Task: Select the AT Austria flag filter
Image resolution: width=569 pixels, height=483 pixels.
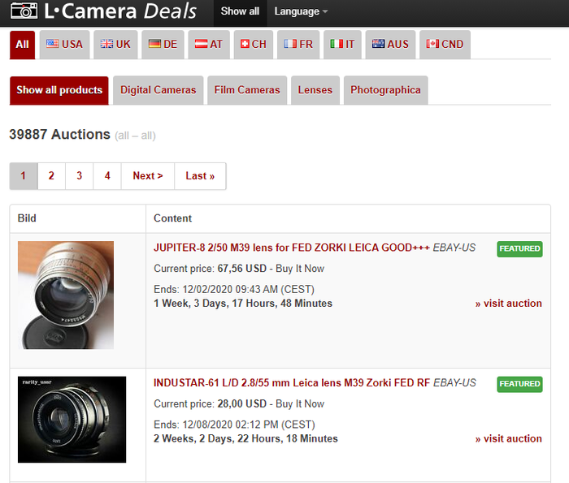Action: point(209,45)
